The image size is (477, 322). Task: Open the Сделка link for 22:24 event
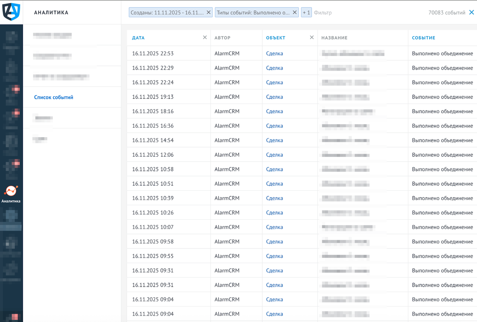(275, 83)
